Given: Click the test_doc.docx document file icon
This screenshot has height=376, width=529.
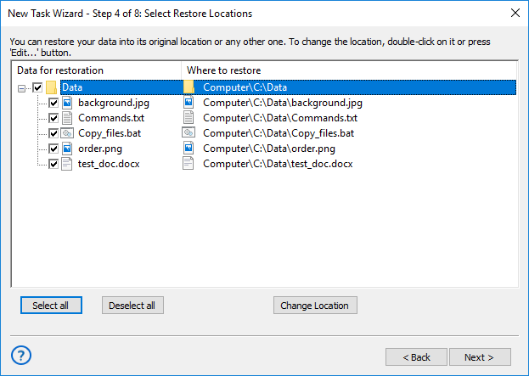Looking at the screenshot, I should 67,164.
